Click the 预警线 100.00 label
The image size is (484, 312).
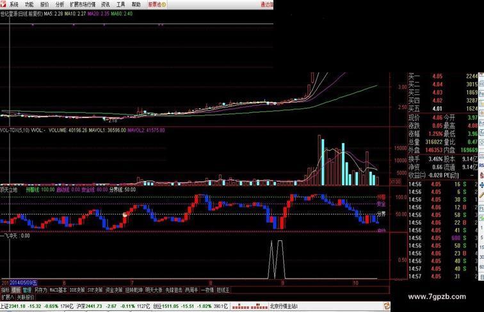[40, 190]
